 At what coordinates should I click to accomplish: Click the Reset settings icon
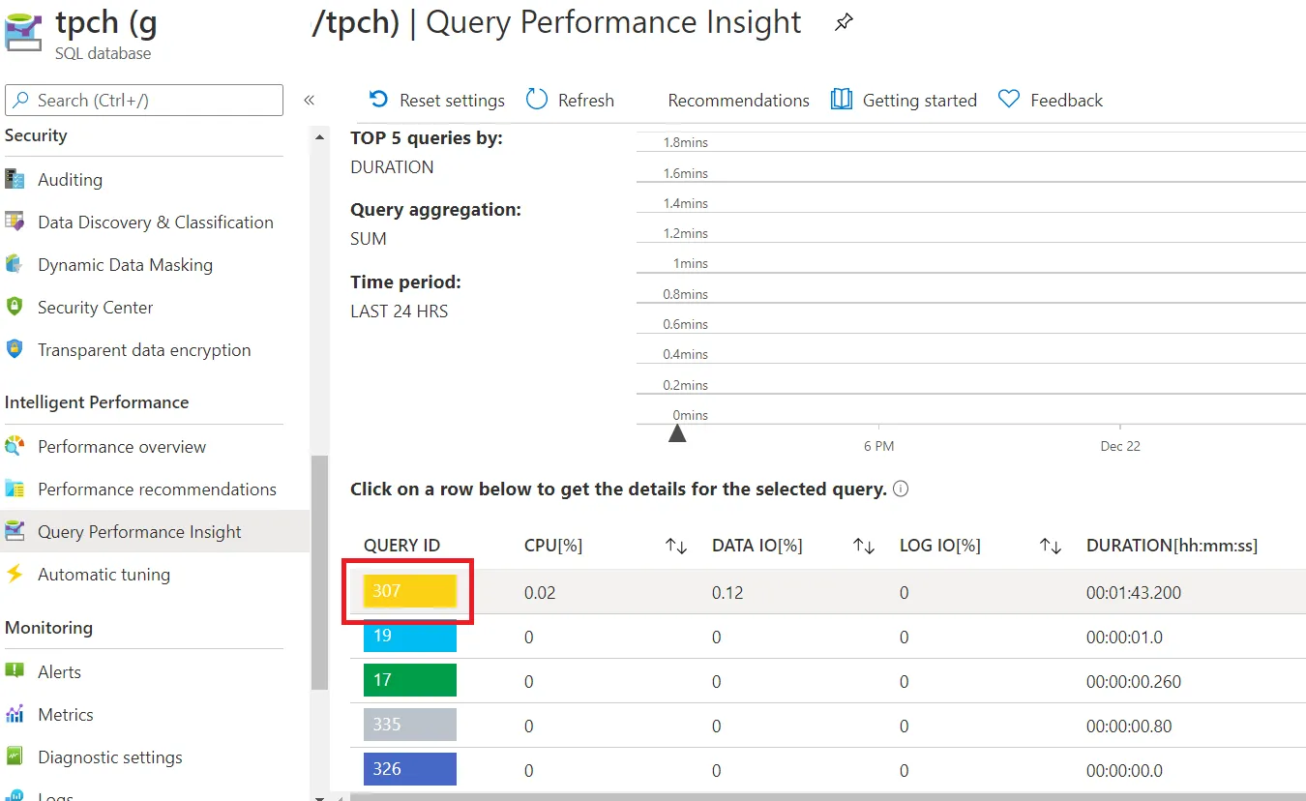(x=379, y=100)
